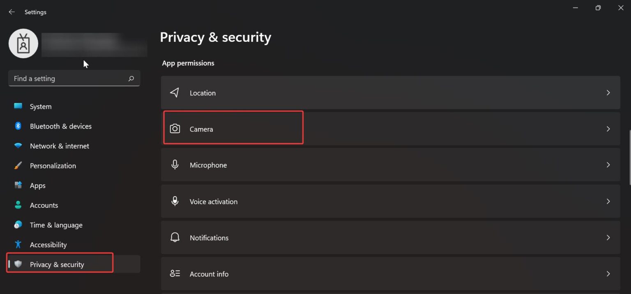Viewport: 631px width, 294px height.
Task: Select Privacy & security in the sidebar
Action: pos(57,264)
